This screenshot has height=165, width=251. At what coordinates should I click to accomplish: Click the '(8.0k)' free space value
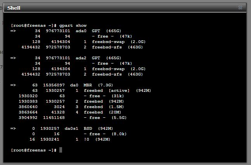tap(119, 134)
